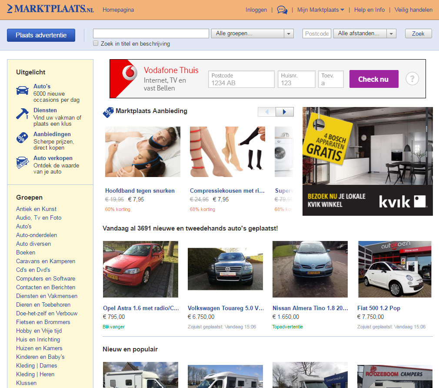
Task: Open the Homepagina menu link
Action: coord(118,10)
